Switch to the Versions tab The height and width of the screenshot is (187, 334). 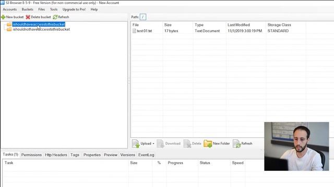127,155
